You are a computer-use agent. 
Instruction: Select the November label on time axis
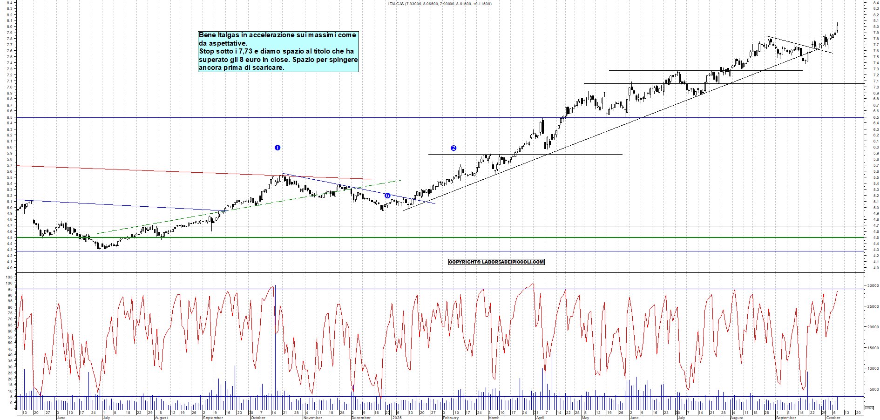(312, 418)
